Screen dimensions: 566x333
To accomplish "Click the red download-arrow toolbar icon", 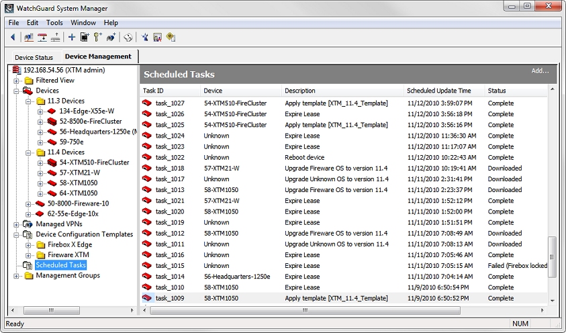I will tap(42, 38).
